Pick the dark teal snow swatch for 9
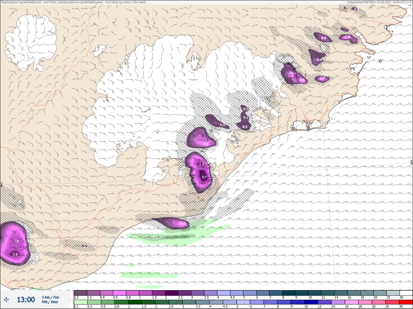 point(302,293)
